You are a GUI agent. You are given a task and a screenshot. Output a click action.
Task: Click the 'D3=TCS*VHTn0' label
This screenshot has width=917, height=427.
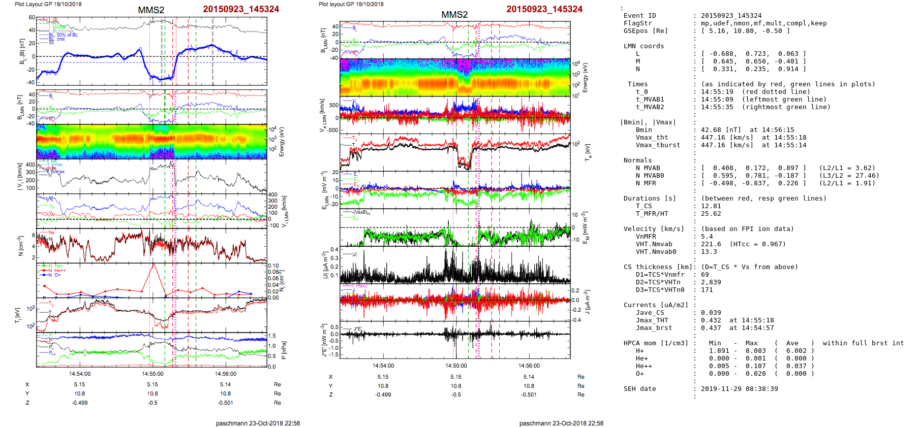click(x=660, y=290)
